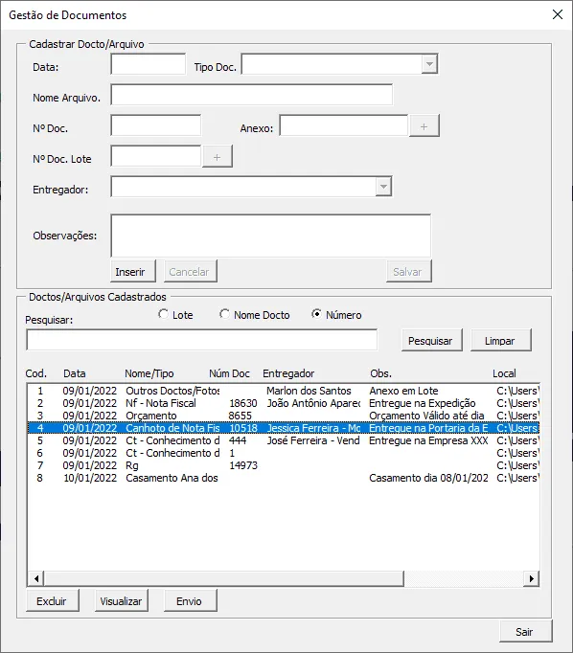Viewport: 573px width, 653px height.
Task: Click the Pesquisar button
Action: click(432, 340)
